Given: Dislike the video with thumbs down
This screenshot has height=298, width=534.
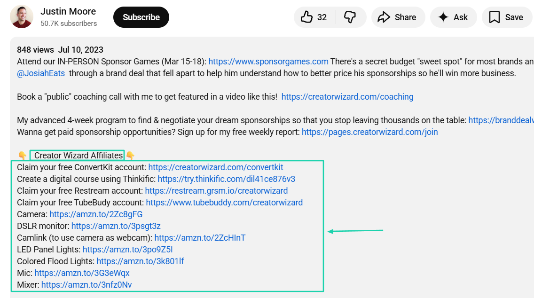Looking at the screenshot, I should 350,17.
